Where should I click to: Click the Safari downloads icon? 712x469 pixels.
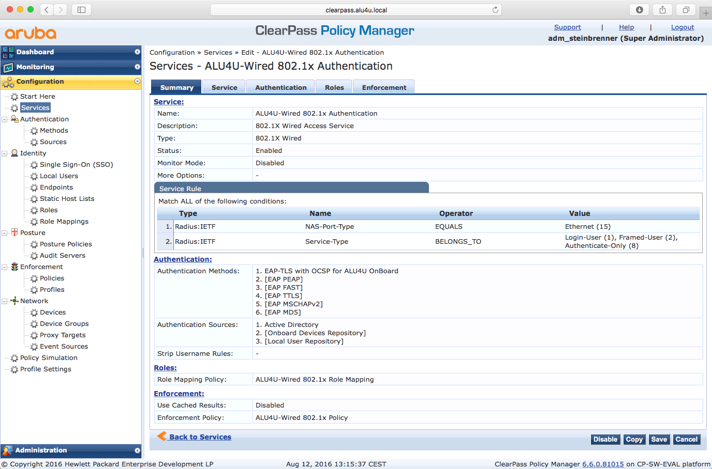click(x=640, y=10)
